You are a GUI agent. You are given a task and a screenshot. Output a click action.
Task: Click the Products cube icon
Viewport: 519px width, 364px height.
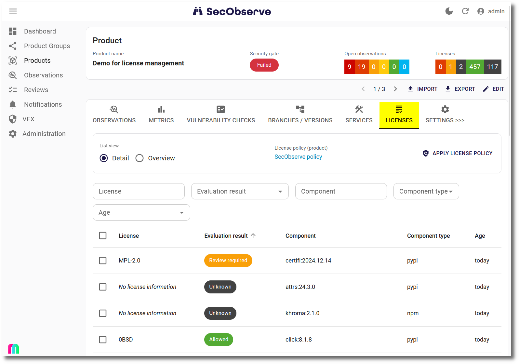[13, 61]
